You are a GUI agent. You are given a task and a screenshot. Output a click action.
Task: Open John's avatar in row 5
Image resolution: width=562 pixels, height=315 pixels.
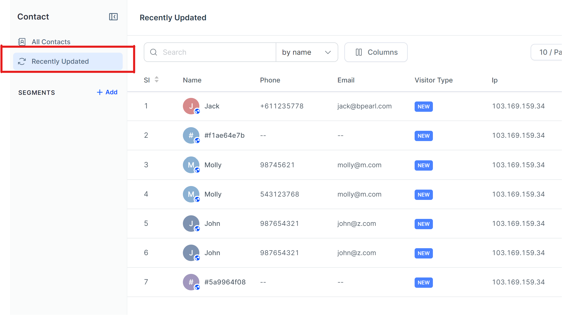[191, 224]
